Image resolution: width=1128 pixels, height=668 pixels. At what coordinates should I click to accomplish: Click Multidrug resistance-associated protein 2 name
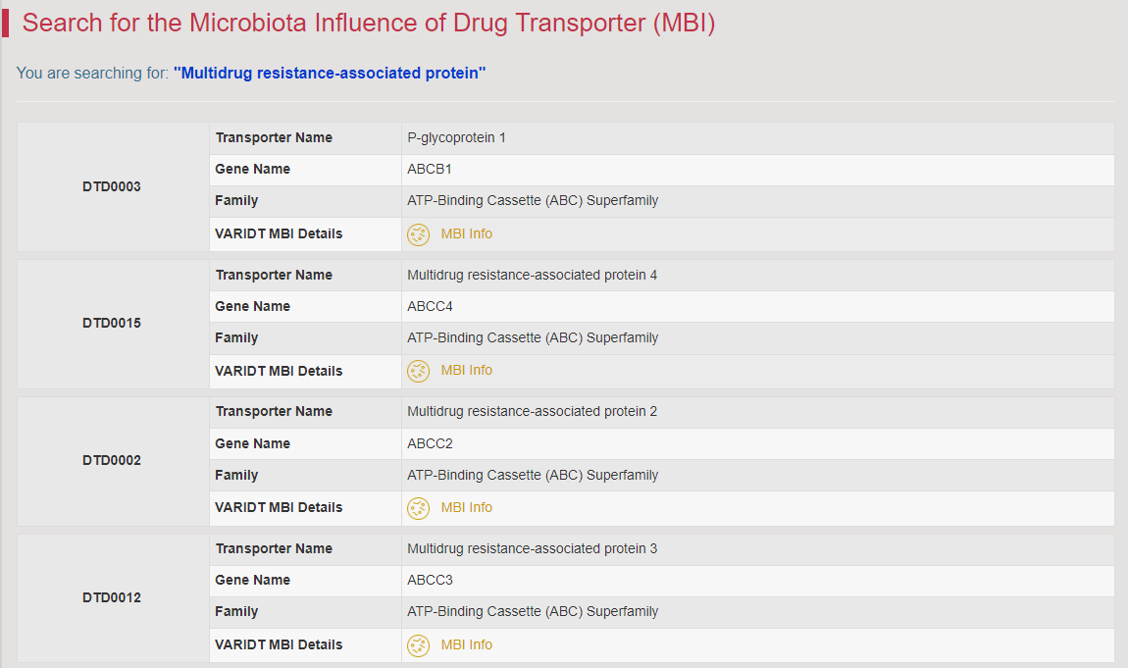(532, 412)
